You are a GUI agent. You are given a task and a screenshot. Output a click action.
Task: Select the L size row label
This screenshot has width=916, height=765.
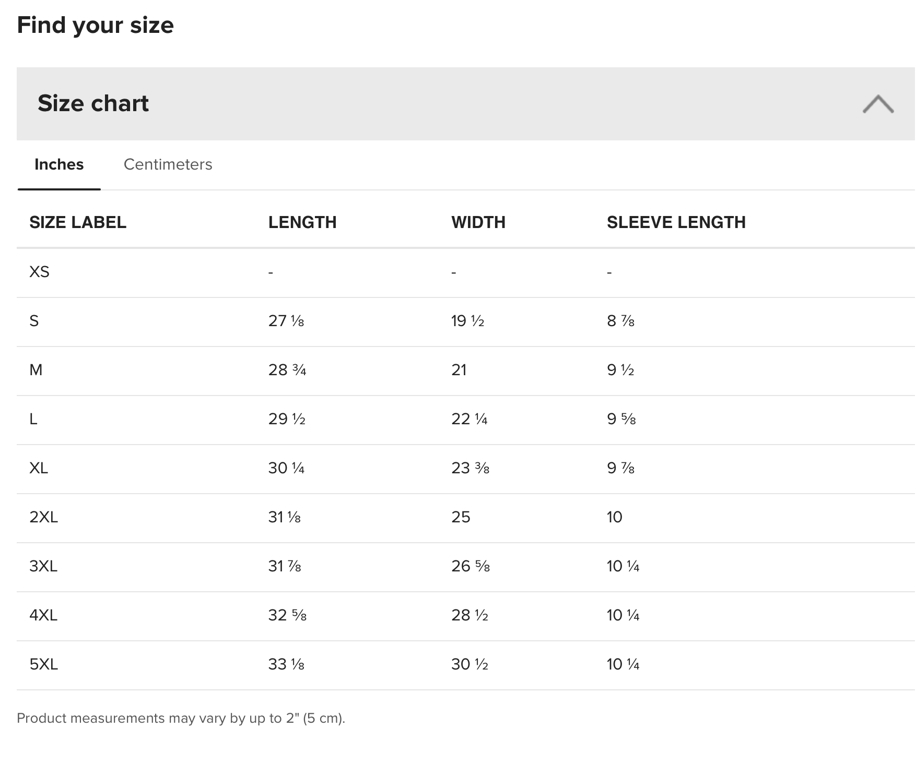(x=33, y=419)
